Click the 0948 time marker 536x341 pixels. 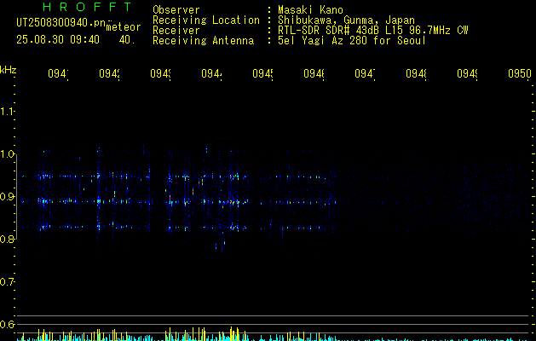pyautogui.click(x=416, y=73)
